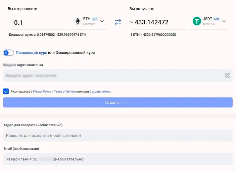236x172 pixels.
Task: Open the ETH send currency dropdown
Action: point(102,21)
